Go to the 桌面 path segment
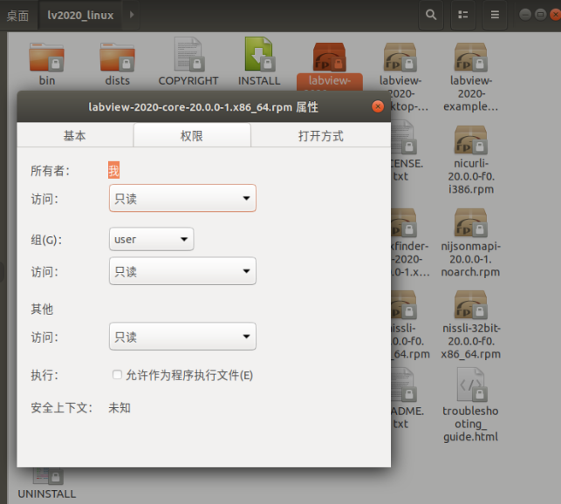 18,16
